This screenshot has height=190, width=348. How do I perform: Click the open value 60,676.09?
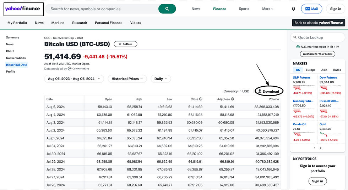pyautogui.click(x=104, y=115)
